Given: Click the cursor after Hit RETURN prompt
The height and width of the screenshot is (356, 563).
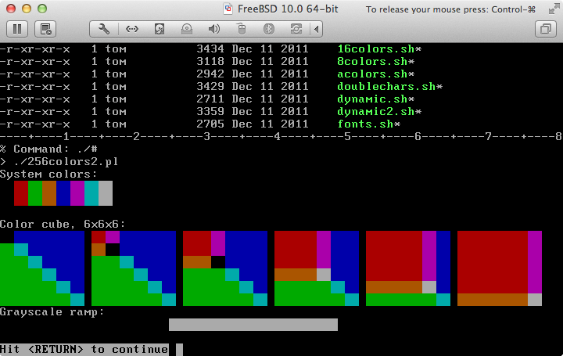Looking at the screenshot, I should [179, 350].
